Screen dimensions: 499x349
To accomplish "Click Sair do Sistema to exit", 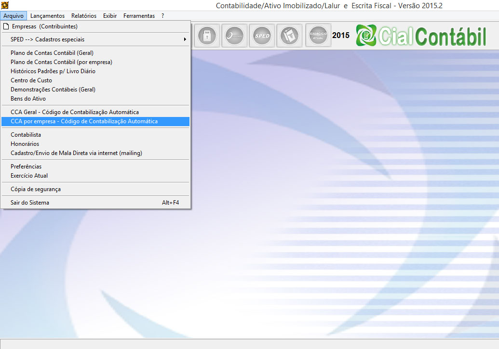I will pos(30,203).
